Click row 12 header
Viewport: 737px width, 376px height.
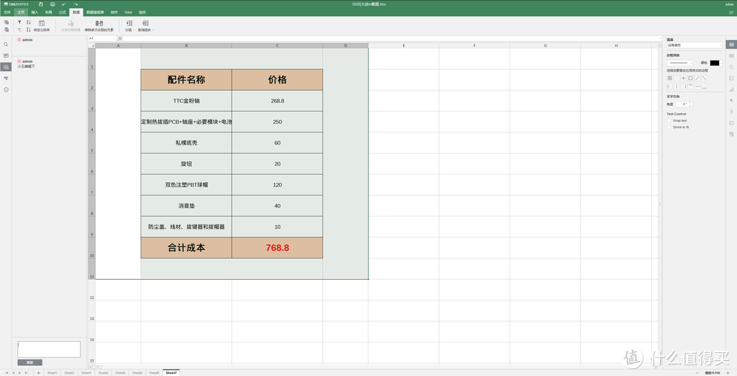pos(91,290)
